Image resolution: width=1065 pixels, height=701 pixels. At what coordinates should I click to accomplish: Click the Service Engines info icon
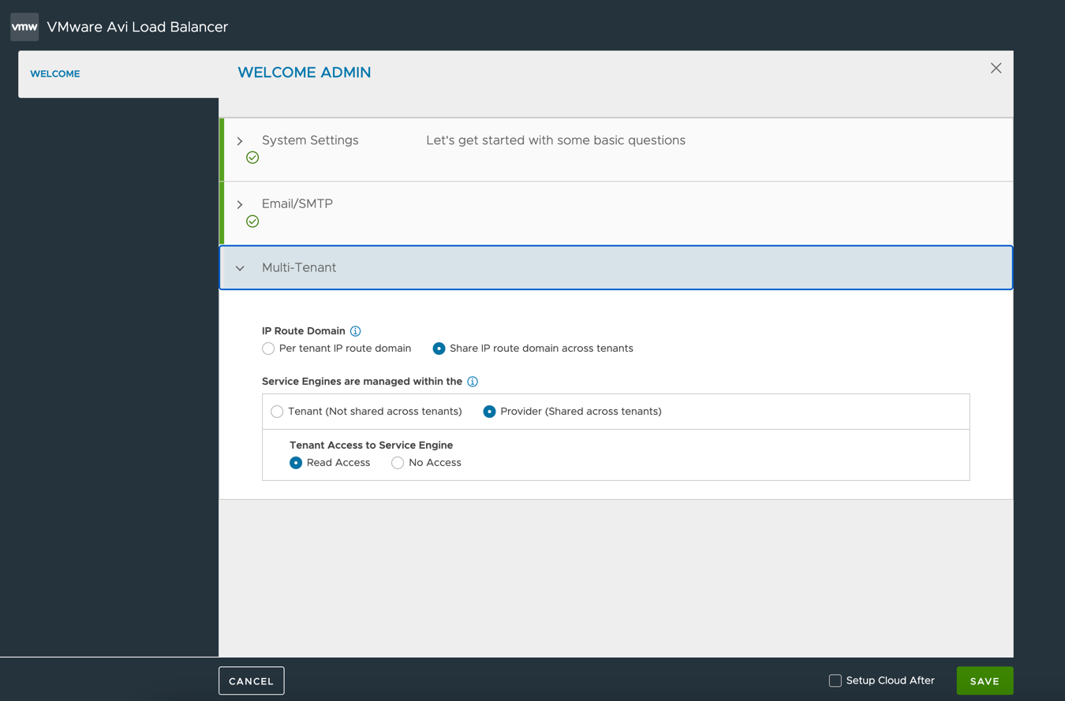point(473,382)
